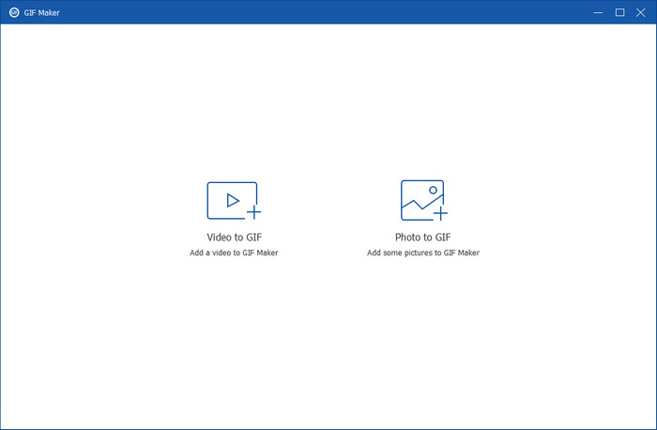
Task: Click the empty middle of the blue title bar
Action: coord(328,12)
